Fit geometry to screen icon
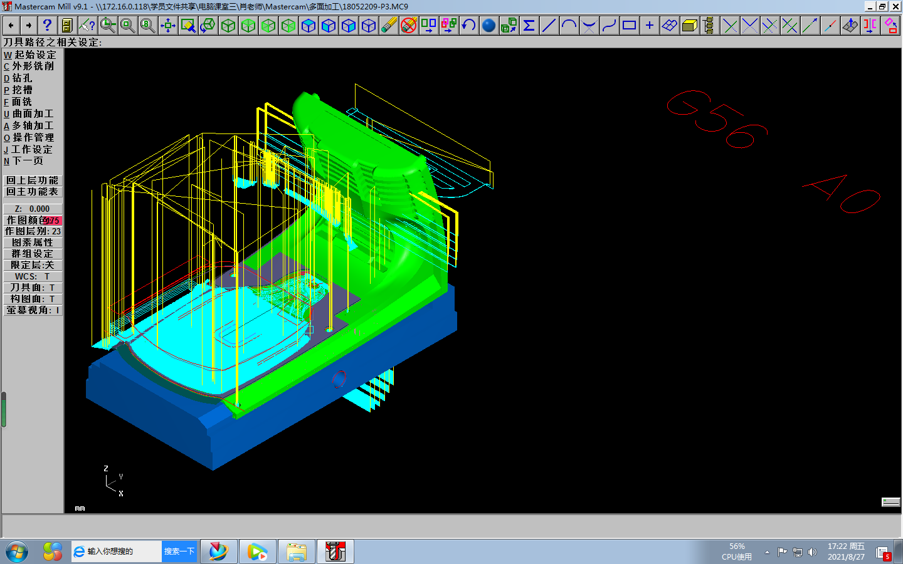The height and width of the screenshot is (564, 903). (168, 26)
